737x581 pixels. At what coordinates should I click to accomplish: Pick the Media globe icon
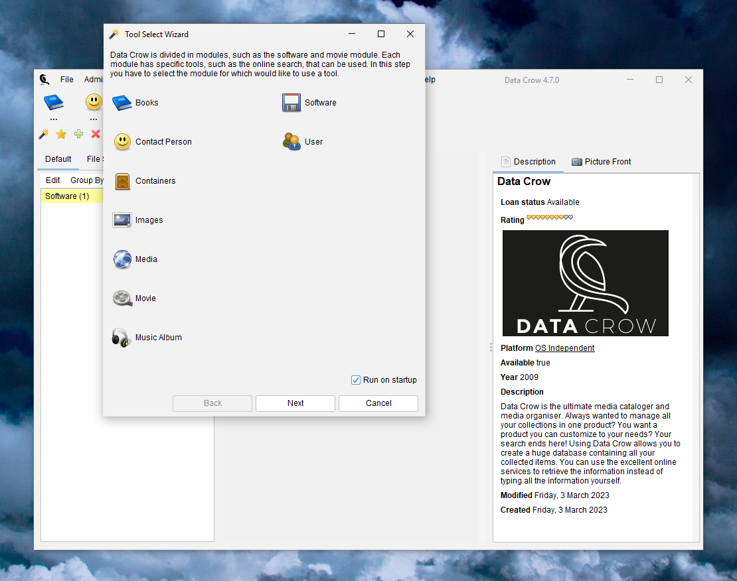(122, 259)
